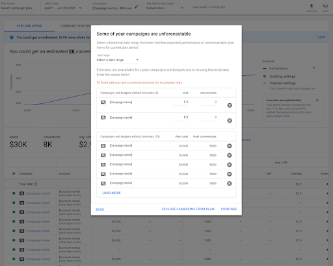Open the Select a date range dropdown
333x266 pixels.
click(x=118, y=60)
